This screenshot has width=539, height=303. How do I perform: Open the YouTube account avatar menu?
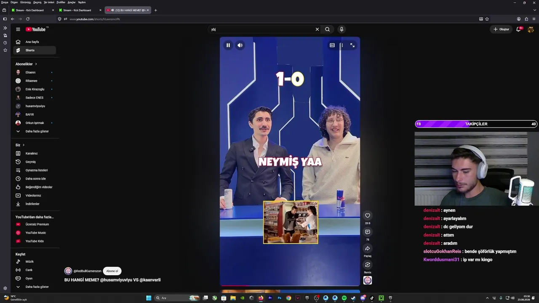pos(531,29)
